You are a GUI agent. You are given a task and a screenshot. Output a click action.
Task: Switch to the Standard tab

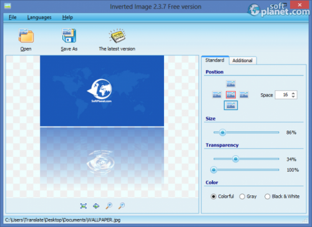(x=215, y=60)
